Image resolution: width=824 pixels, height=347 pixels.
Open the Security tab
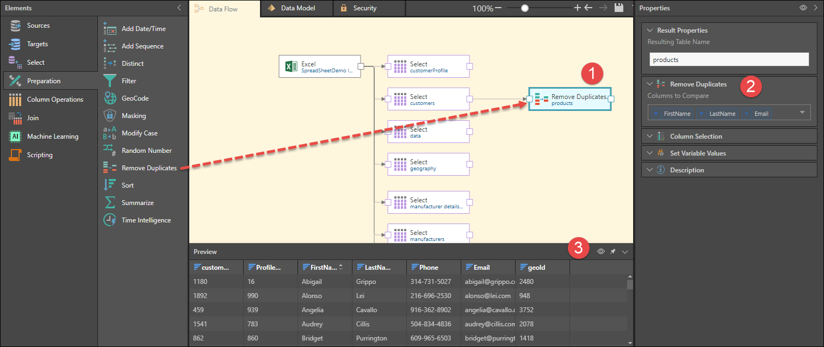click(x=364, y=8)
